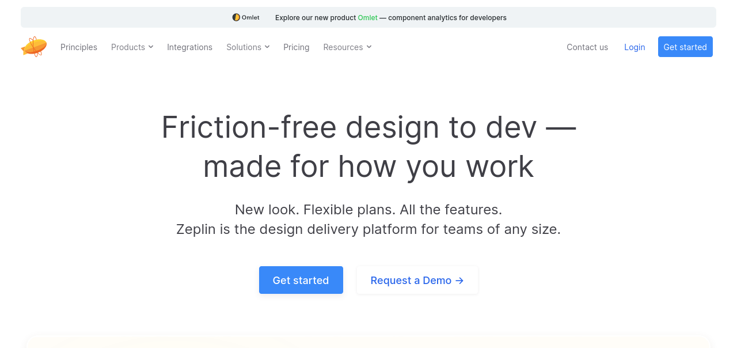
Task: Open the Contact us link
Action: (587, 47)
